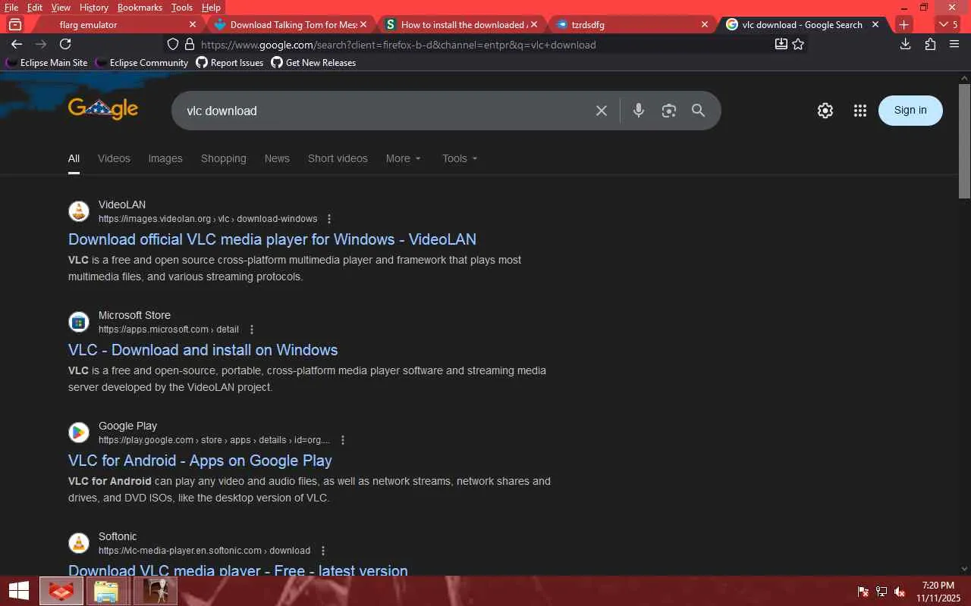
Task: Open Get New Releases bookmark
Action: 314,63
